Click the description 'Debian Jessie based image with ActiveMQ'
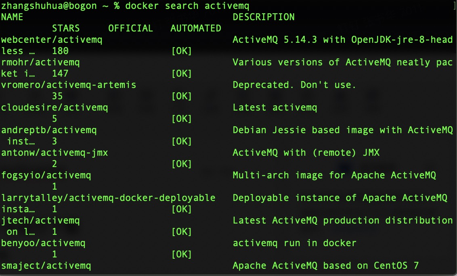 click(342, 130)
